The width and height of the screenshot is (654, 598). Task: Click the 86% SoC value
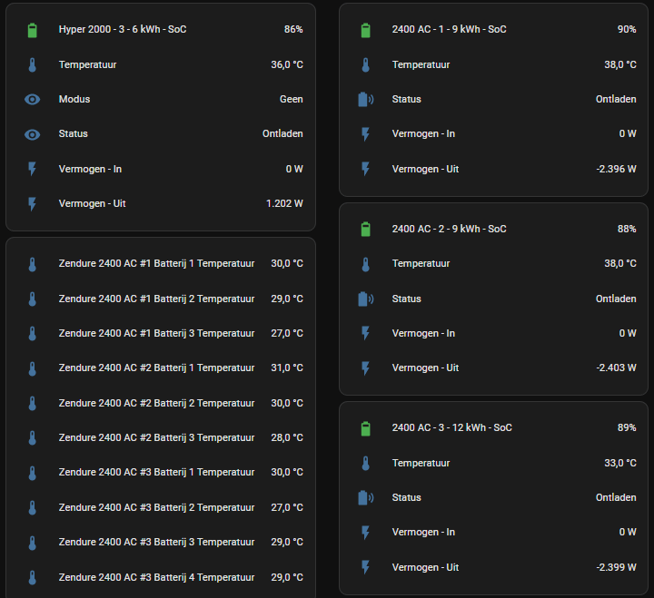click(293, 29)
